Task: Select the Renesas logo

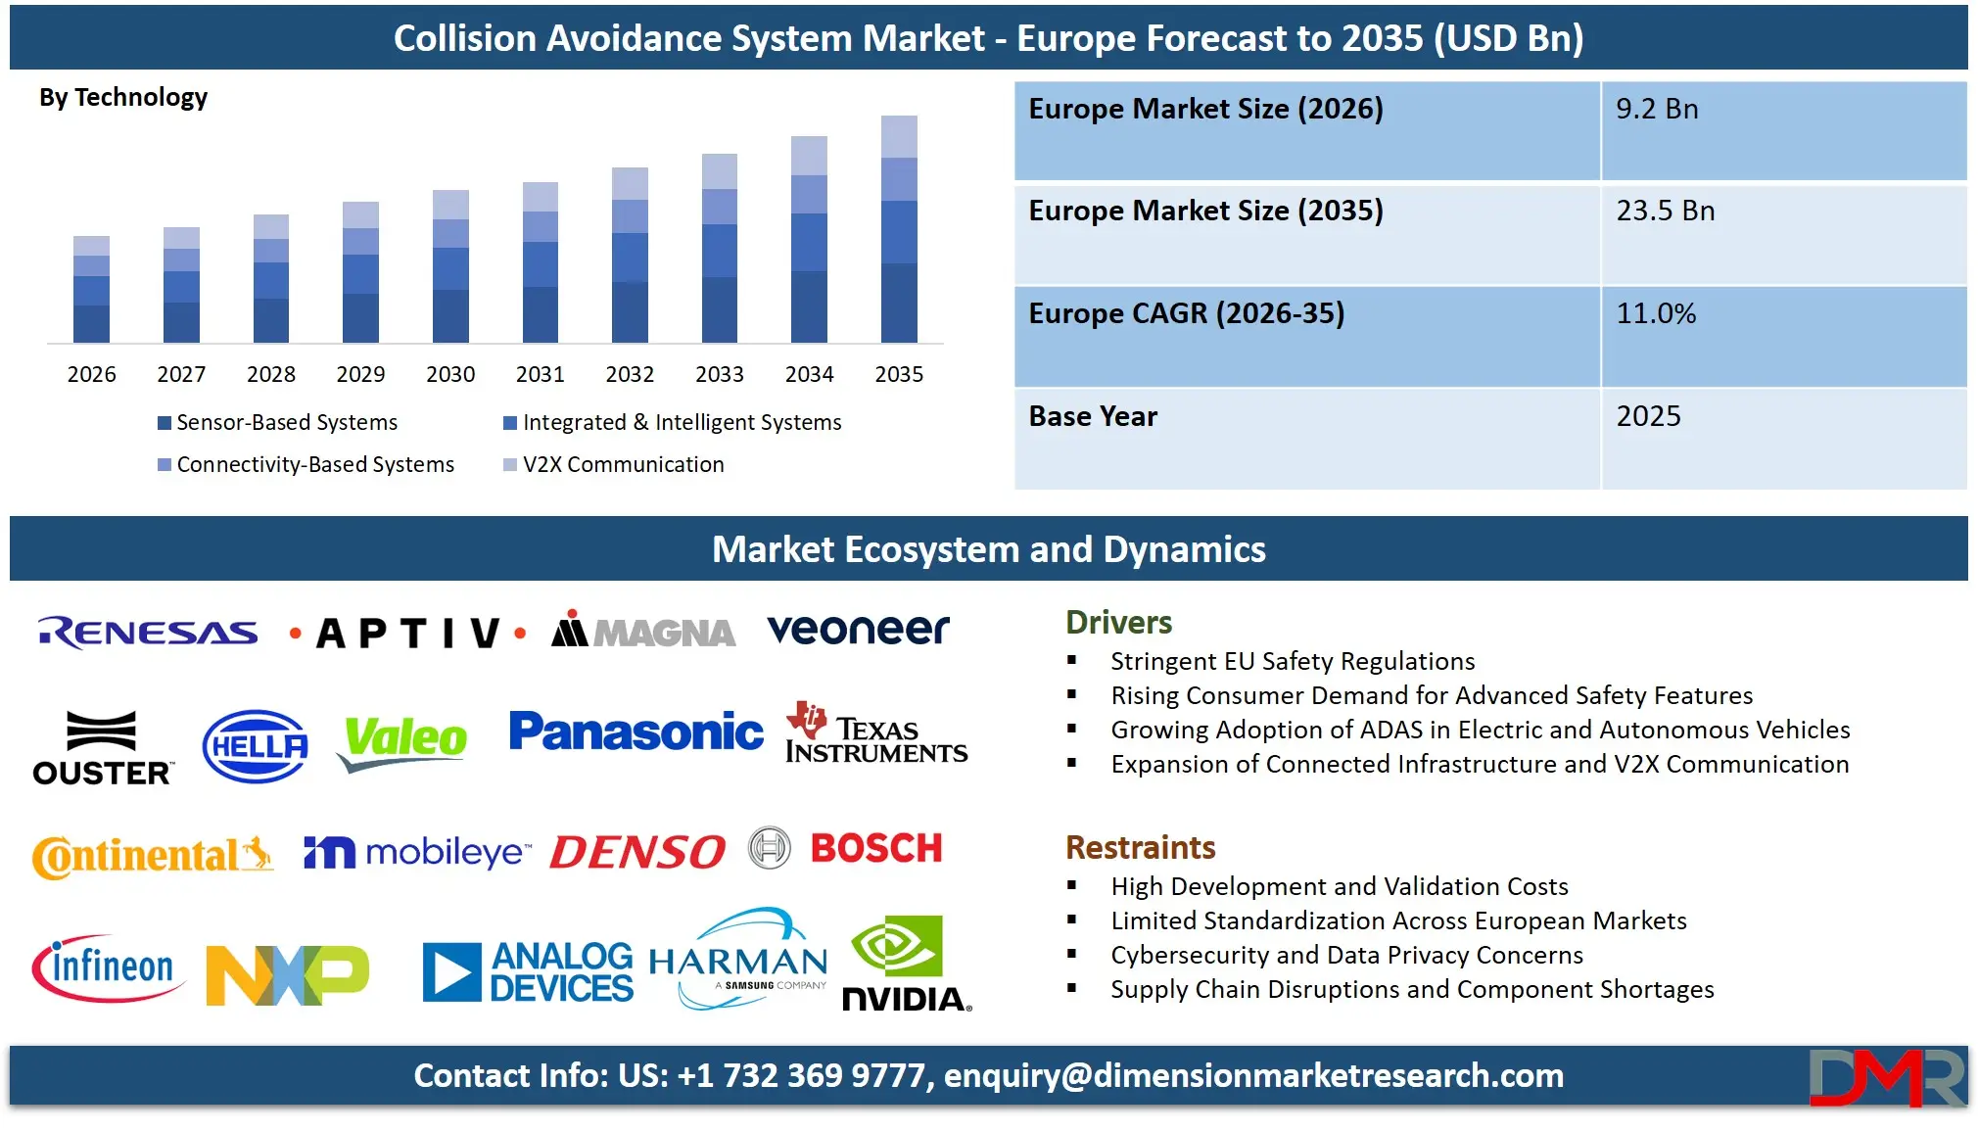Action: click(x=147, y=632)
